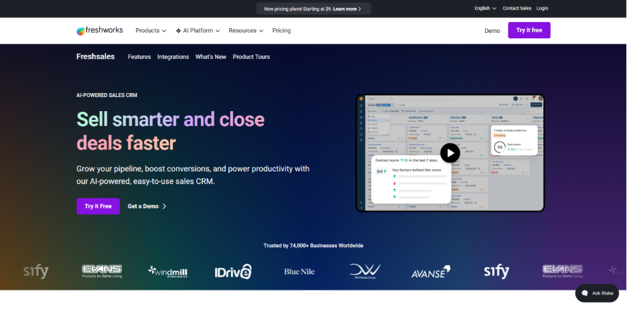Open the What's New tab
Image resolution: width=627 pixels, height=310 pixels.
click(211, 57)
